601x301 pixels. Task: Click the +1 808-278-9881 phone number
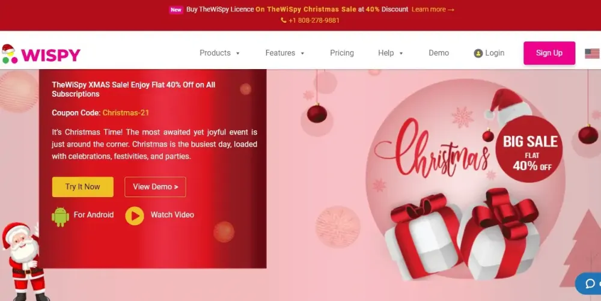tap(314, 20)
